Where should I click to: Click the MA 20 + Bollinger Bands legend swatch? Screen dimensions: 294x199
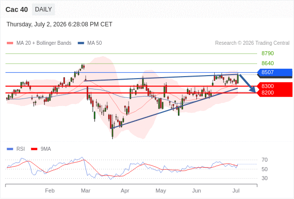pos(10,43)
